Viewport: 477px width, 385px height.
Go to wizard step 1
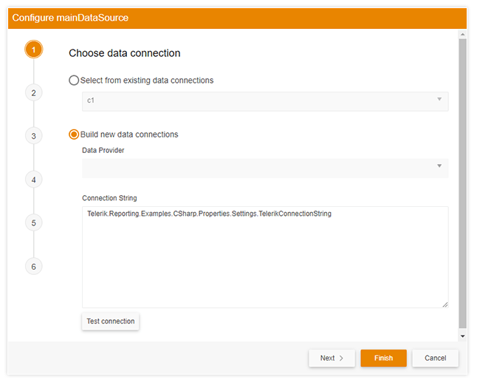(x=34, y=50)
